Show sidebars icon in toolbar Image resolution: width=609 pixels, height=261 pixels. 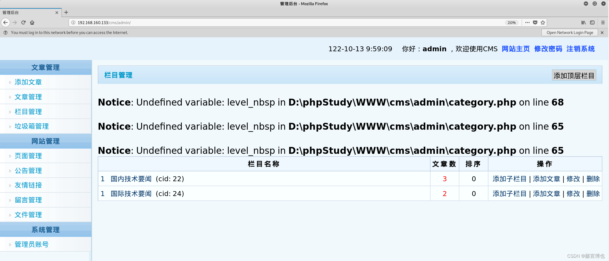[592, 22]
